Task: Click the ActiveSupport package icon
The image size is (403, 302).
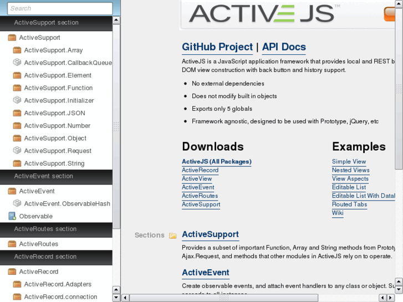Action: [x=12, y=38]
